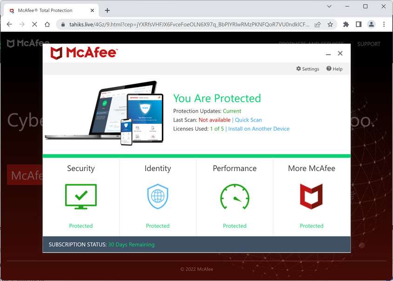
Task: Click Install on Another Device link
Action: click(259, 129)
